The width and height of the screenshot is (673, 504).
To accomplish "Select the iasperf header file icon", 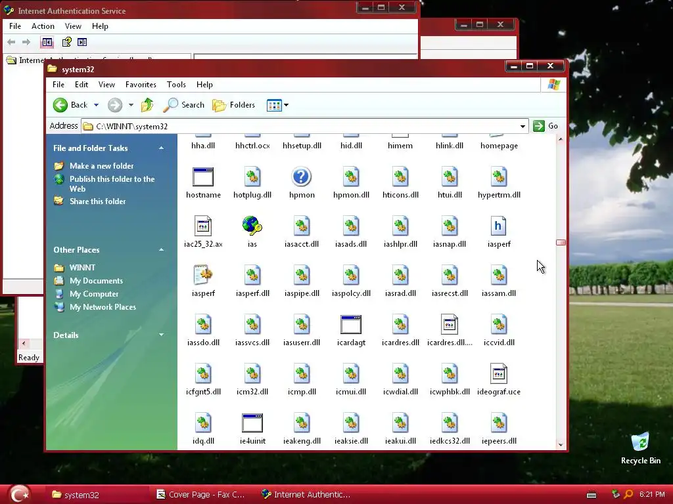I will 498,226.
